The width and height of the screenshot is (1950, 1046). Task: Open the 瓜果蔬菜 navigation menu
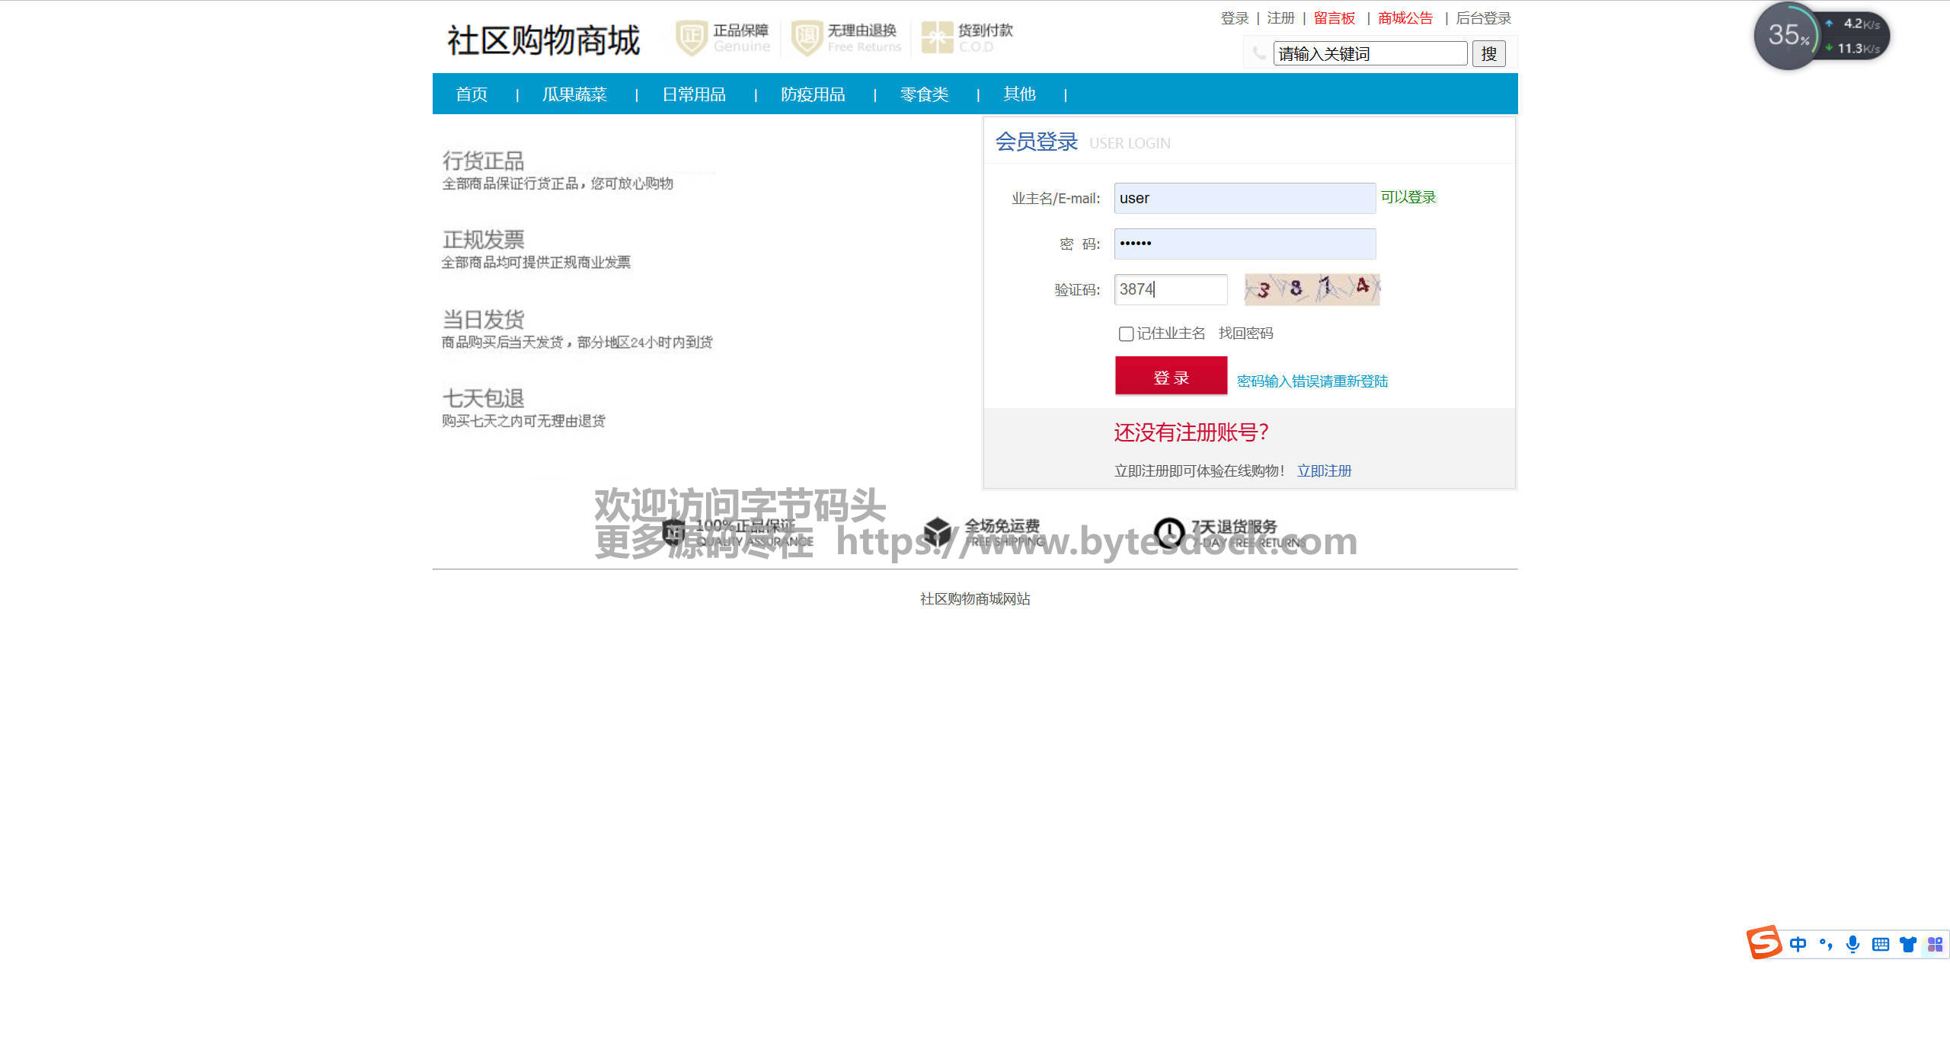[x=574, y=94]
